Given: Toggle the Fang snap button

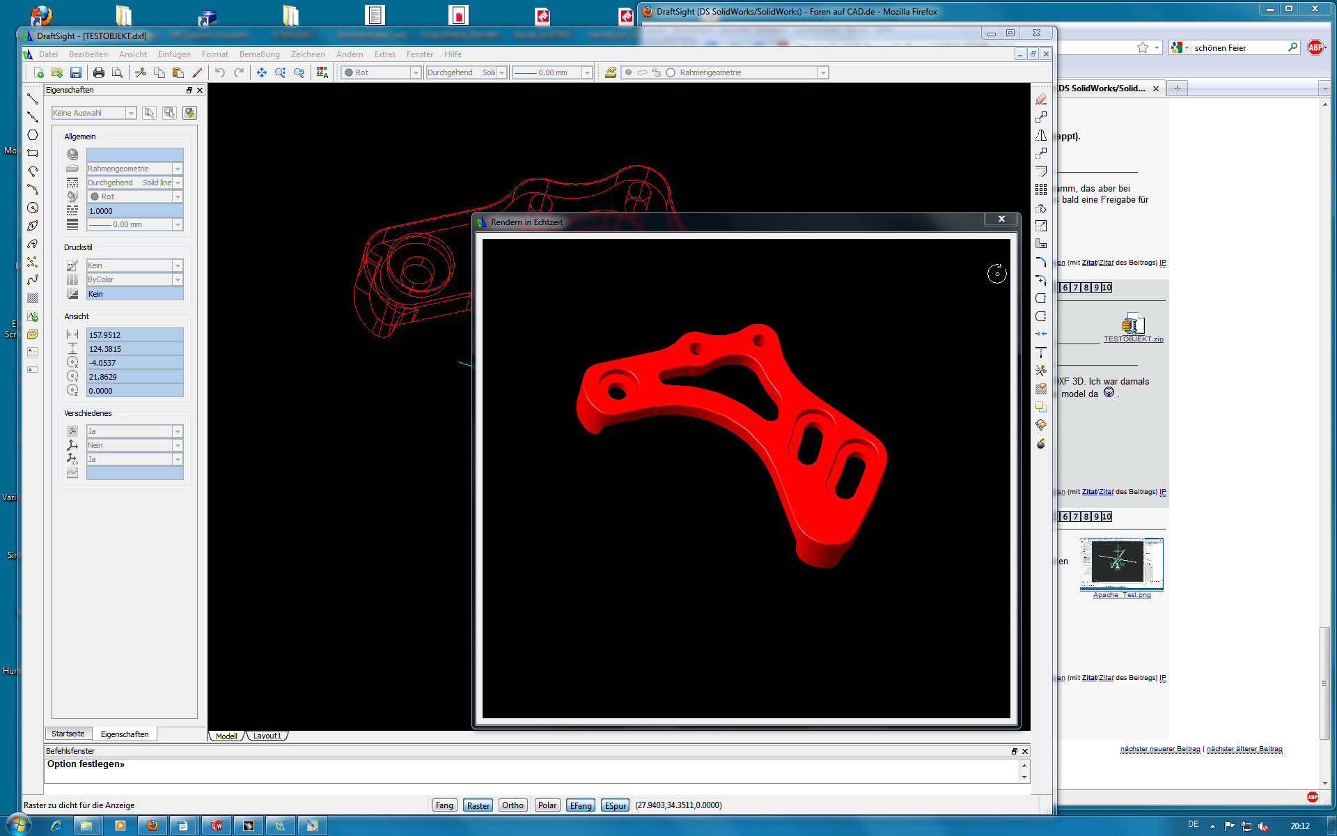Looking at the screenshot, I should 444,805.
